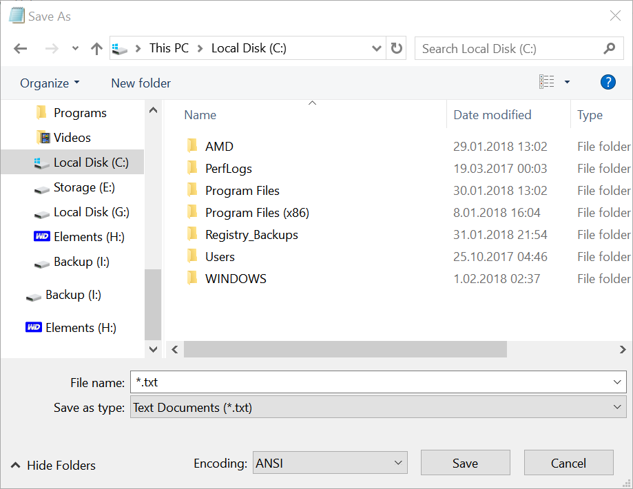Click the horizontal scrollbar in the file list
Screen dimensions: 633x489
345,349
